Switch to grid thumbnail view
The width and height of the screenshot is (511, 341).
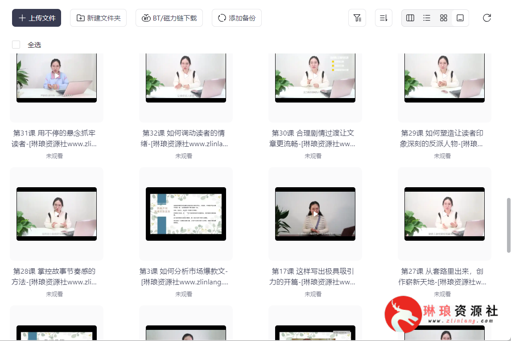point(444,18)
